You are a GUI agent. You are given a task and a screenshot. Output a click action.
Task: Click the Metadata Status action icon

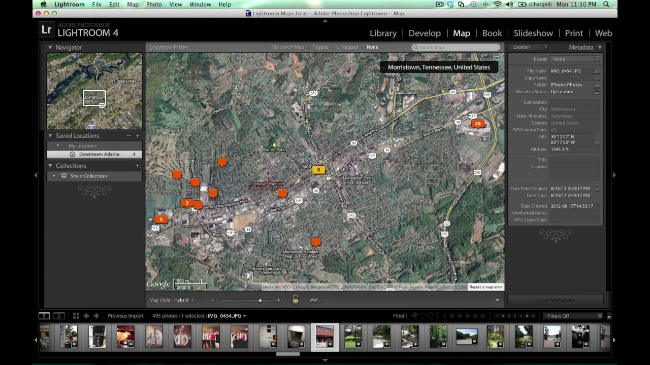click(597, 92)
